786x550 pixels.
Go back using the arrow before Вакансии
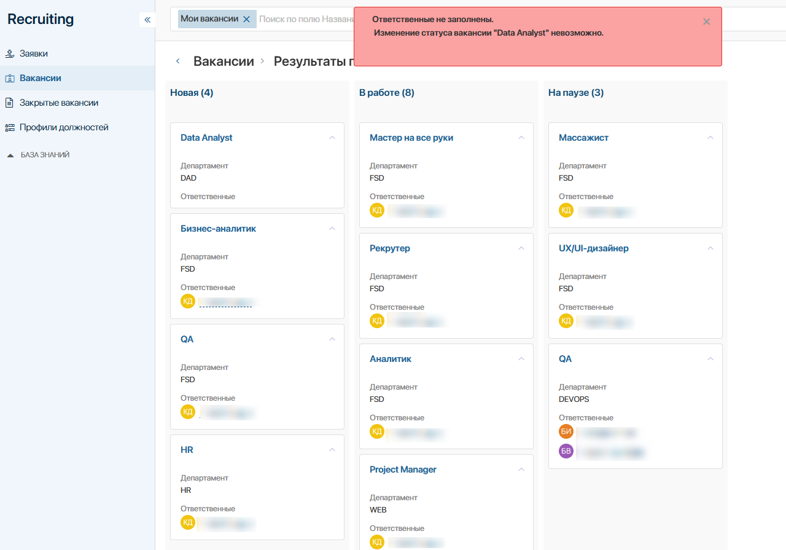178,61
